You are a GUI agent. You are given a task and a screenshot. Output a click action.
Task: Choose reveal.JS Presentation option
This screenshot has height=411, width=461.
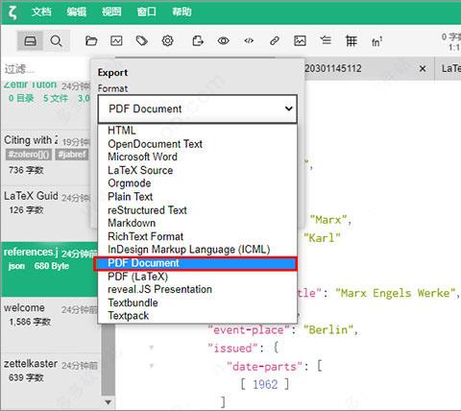198,289
